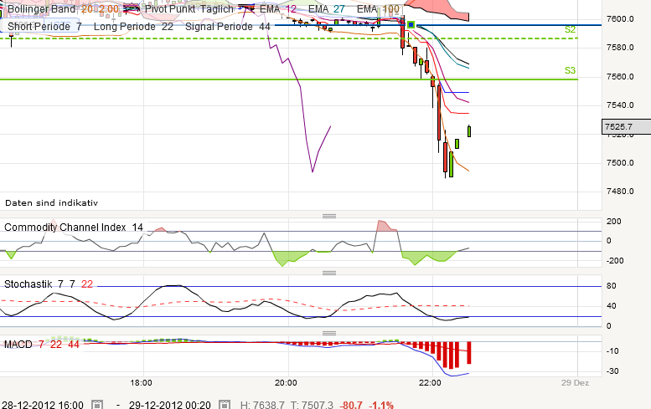Click the S3 pivot level label
651x409 pixels.
tap(570, 70)
